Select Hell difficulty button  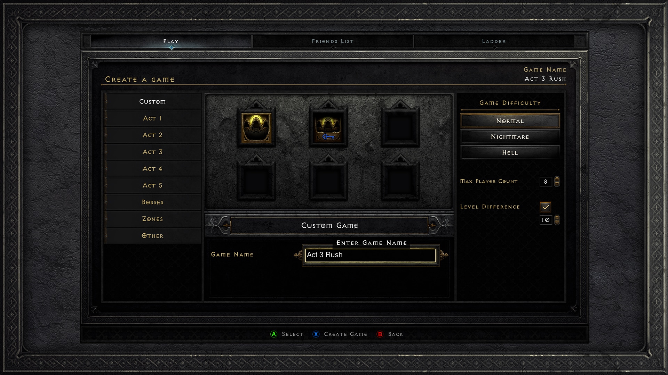[510, 152]
